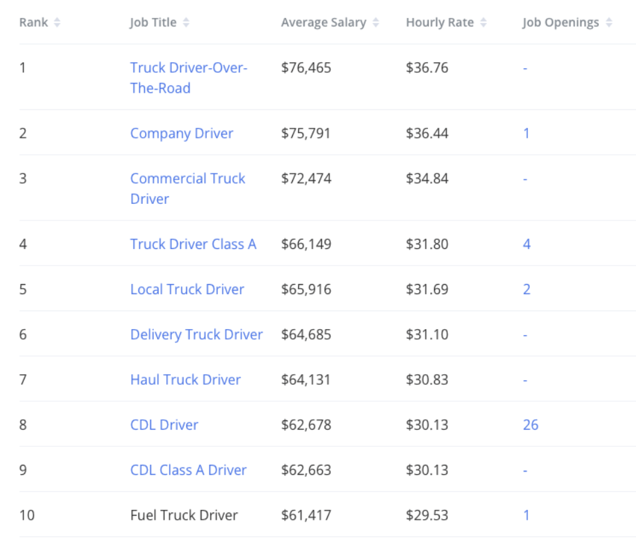Image resolution: width=636 pixels, height=539 pixels.
Task: Toggle sort direction on Hourly Rate
Action: click(482, 22)
